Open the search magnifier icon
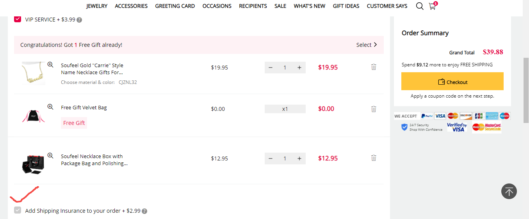This screenshot has height=219, width=529. (x=420, y=6)
